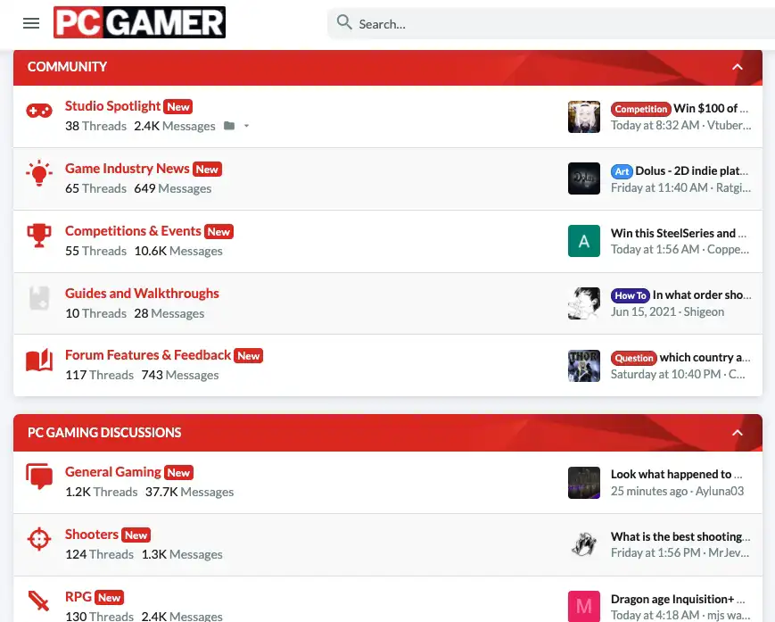Open the Shooters forum
This screenshot has height=622, width=775.
(x=92, y=535)
